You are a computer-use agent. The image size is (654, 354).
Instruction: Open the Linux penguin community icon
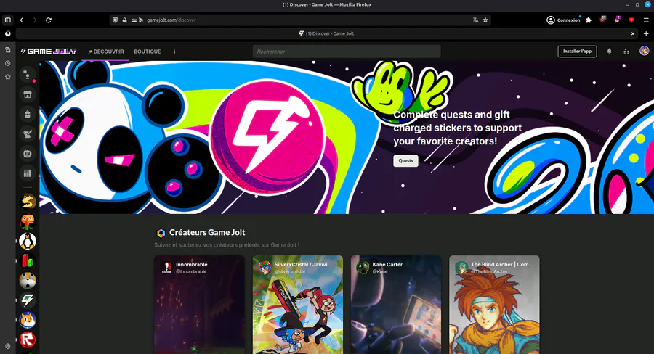[x=28, y=241]
